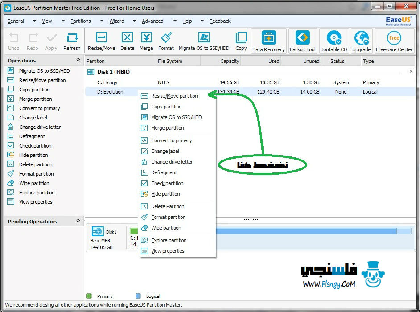
Task: Collapse the Operations panel
Action: click(78, 60)
